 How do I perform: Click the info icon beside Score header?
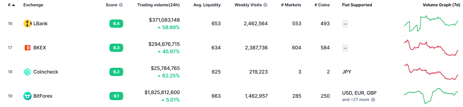(121, 5)
